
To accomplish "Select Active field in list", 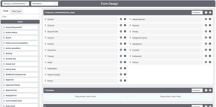I will point(20,38).
